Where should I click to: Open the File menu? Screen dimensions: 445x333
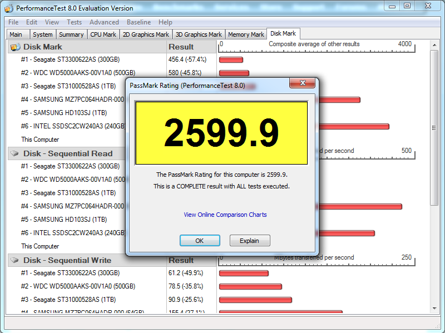(13, 22)
